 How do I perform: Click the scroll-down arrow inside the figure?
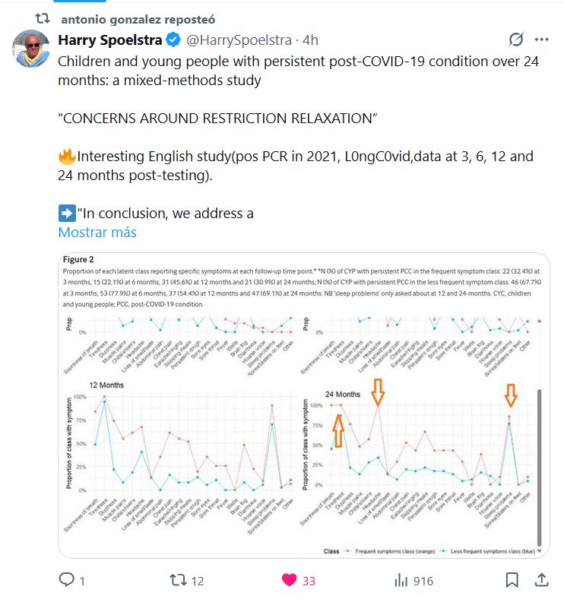click(539, 551)
